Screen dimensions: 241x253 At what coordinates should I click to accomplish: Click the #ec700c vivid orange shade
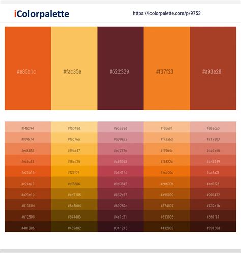[167, 171]
